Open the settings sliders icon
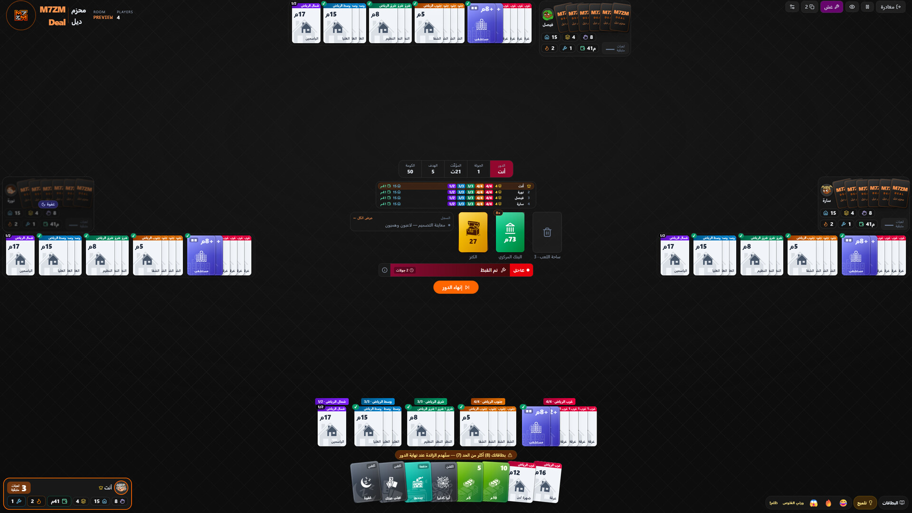This screenshot has width=912, height=513. [x=792, y=7]
